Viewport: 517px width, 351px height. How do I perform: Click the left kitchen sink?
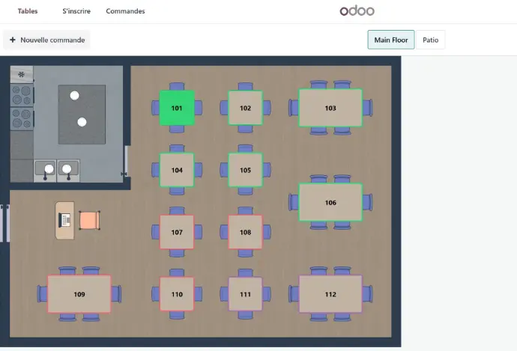coord(45,171)
